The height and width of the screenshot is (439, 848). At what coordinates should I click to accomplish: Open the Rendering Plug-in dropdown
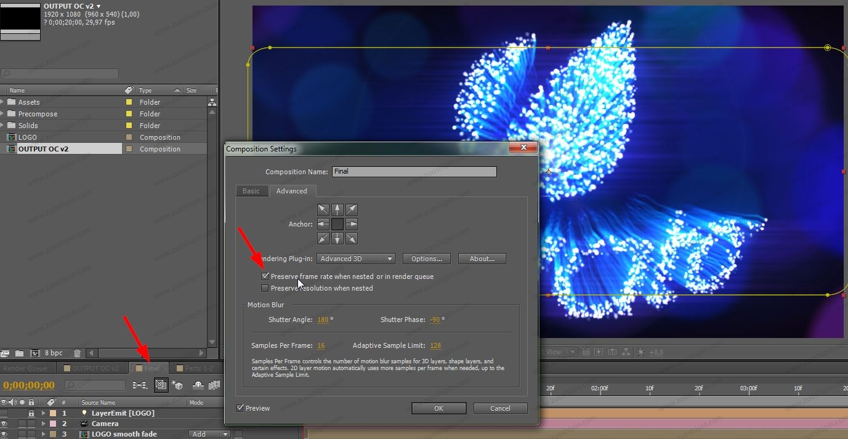tap(356, 259)
